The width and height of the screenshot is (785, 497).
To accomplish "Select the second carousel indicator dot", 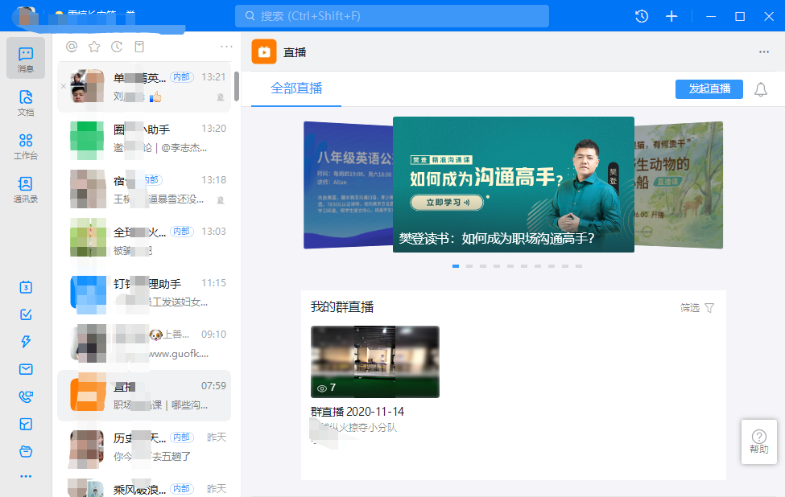I will (x=469, y=266).
